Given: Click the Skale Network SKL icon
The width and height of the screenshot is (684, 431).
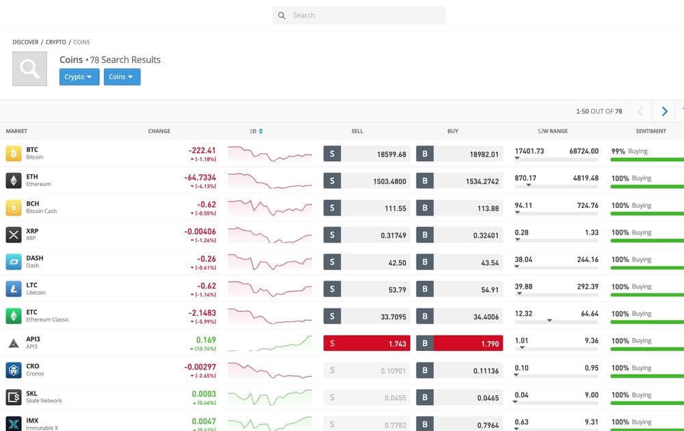Looking at the screenshot, I should (x=14, y=397).
